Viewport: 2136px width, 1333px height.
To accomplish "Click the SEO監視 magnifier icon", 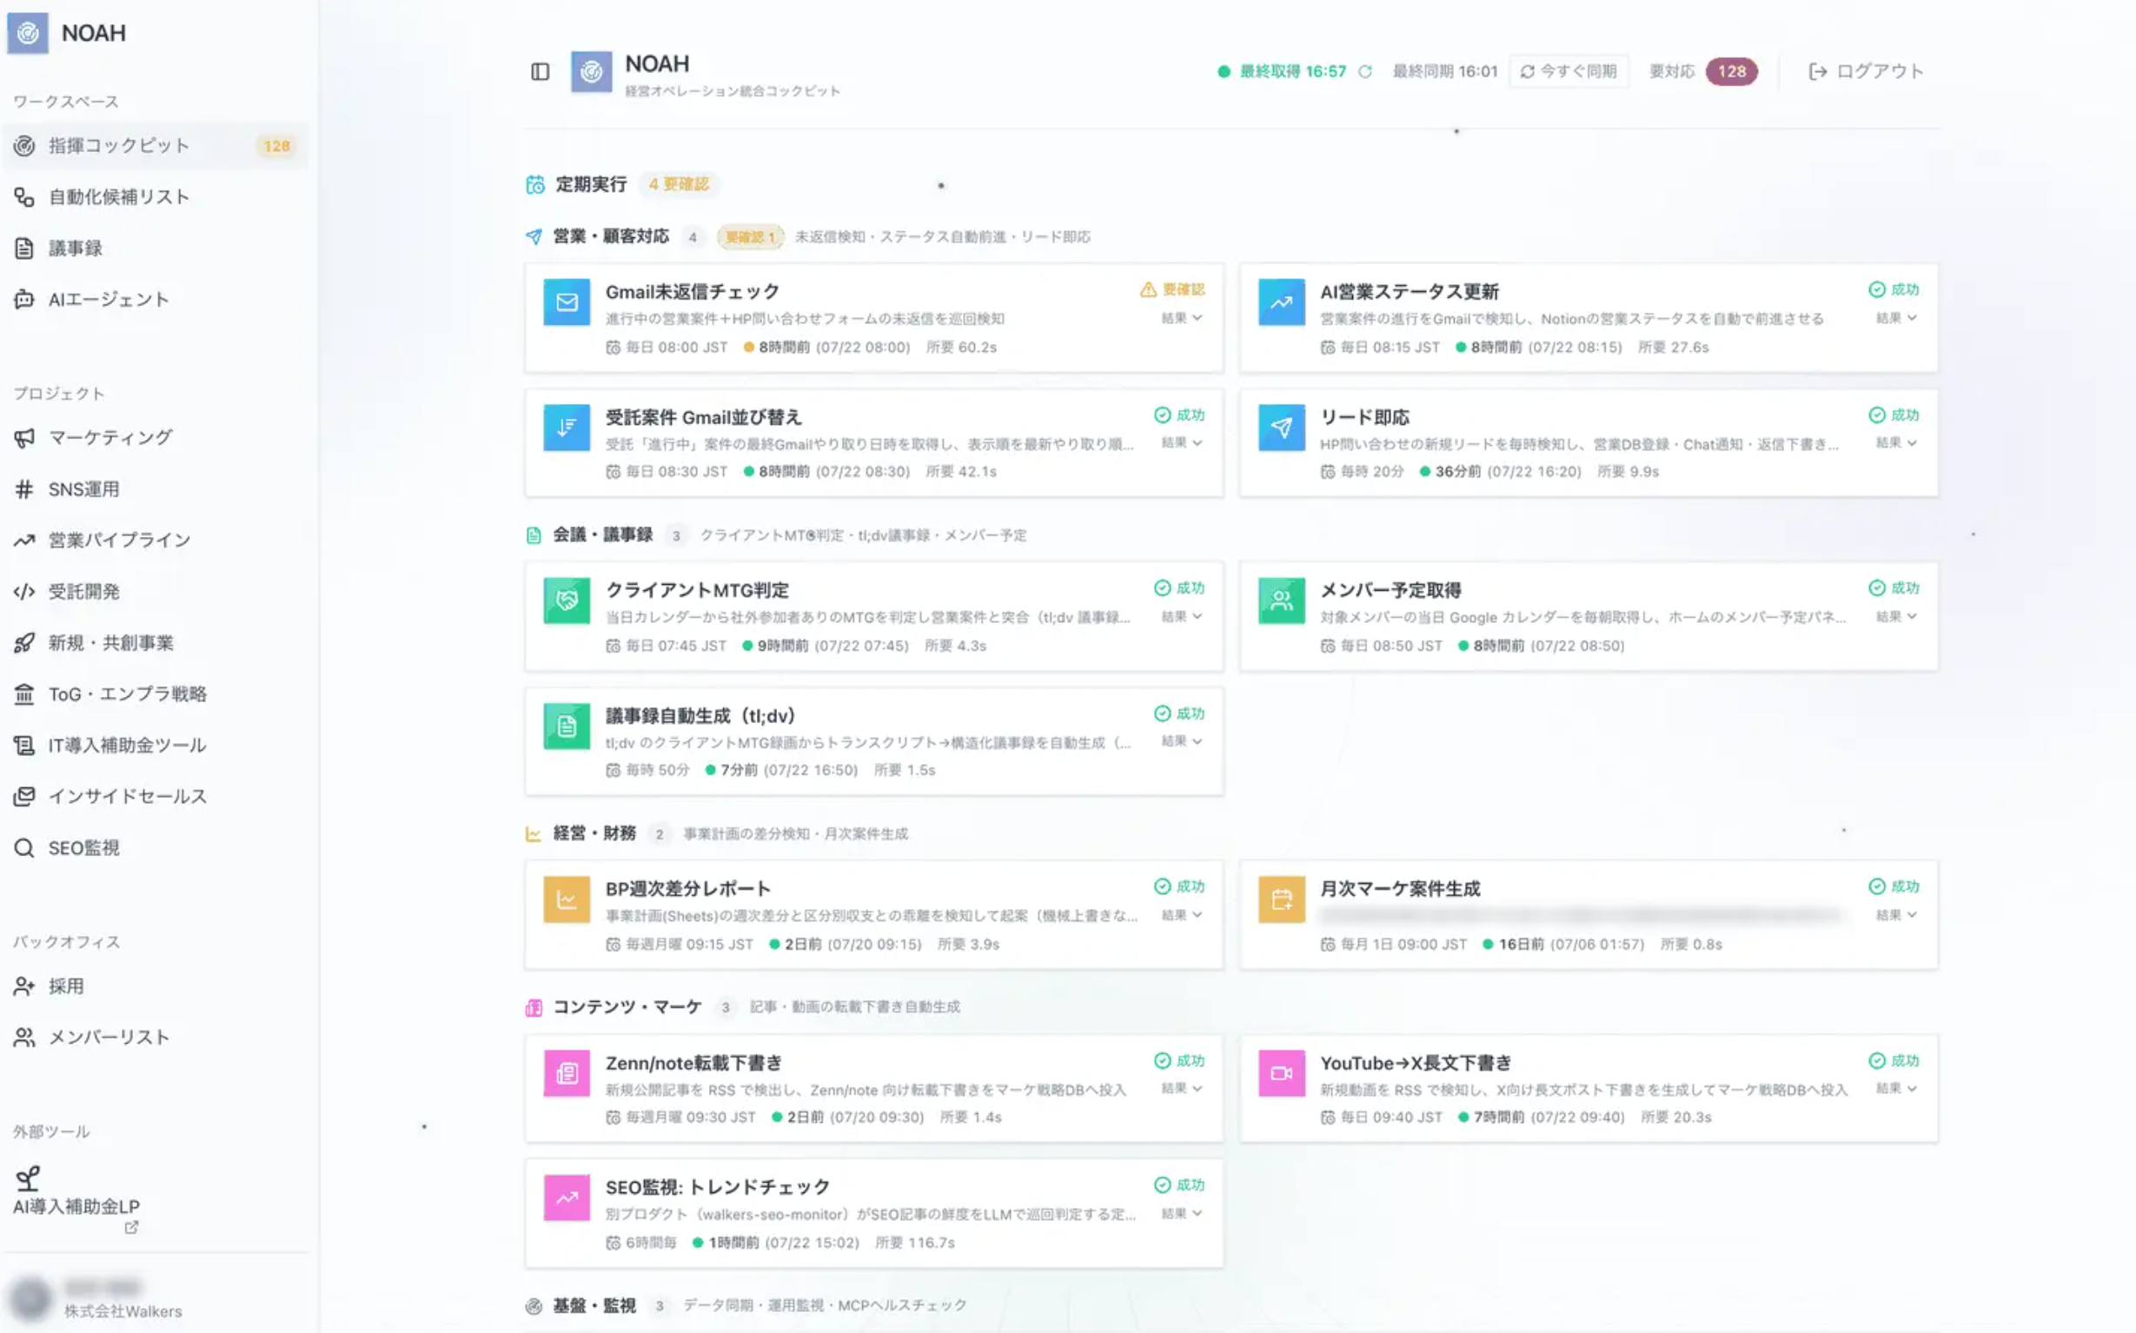I will 23,848.
